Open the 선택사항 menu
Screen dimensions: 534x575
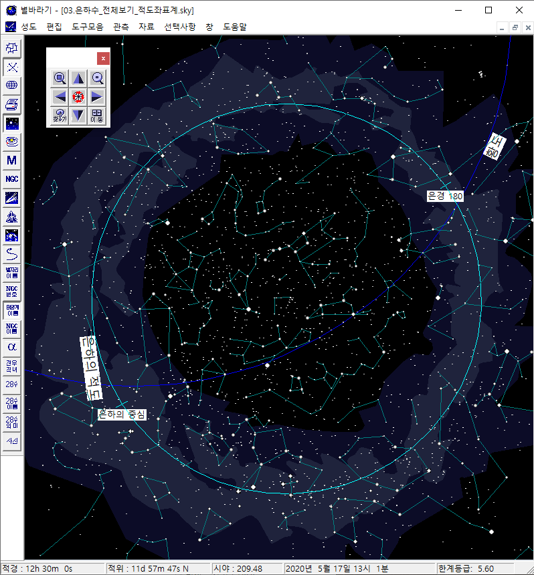click(x=180, y=27)
